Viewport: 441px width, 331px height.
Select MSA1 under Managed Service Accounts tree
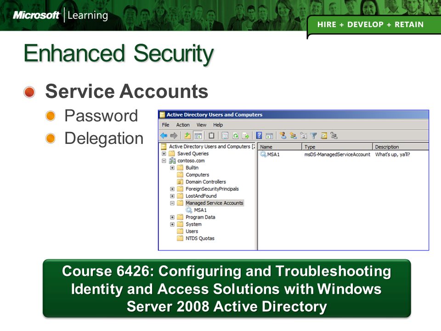pyautogui.click(x=200, y=210)
